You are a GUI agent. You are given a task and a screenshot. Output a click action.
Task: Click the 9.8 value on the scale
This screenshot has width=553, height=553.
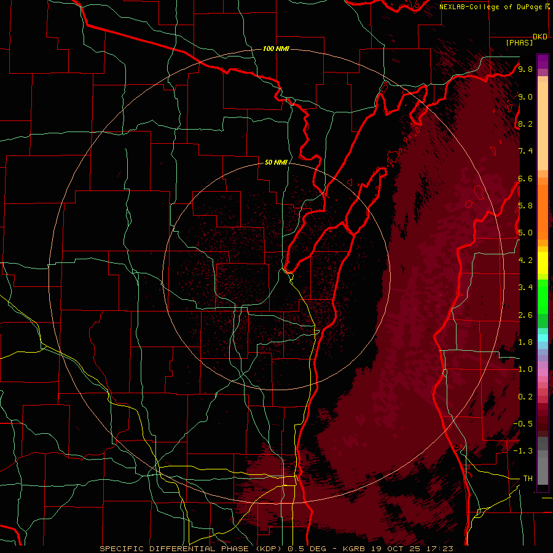pyautogui.click(x=525, y=69)
